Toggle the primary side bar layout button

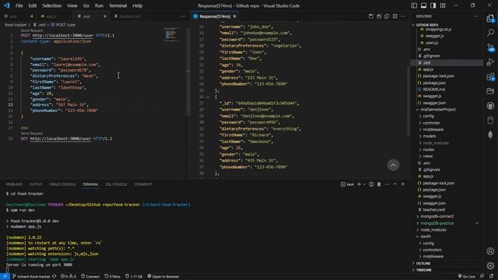(x=414, y=5)
